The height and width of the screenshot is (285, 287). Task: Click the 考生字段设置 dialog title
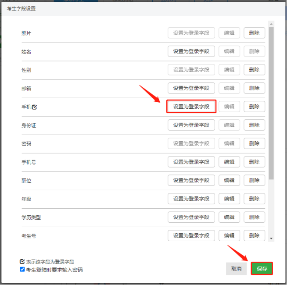pos(21,9)
